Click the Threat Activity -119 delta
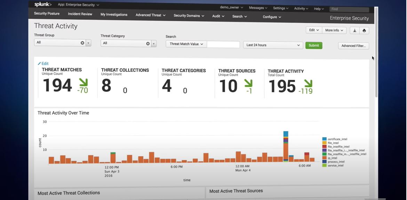This screenshot has width=407, height=200. coord(305,91)
